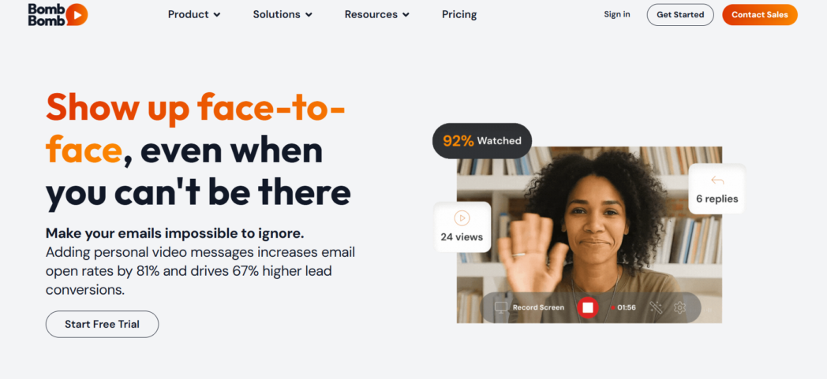
Task: Click the Record Screen monitor icon
Action: point(501,307)
